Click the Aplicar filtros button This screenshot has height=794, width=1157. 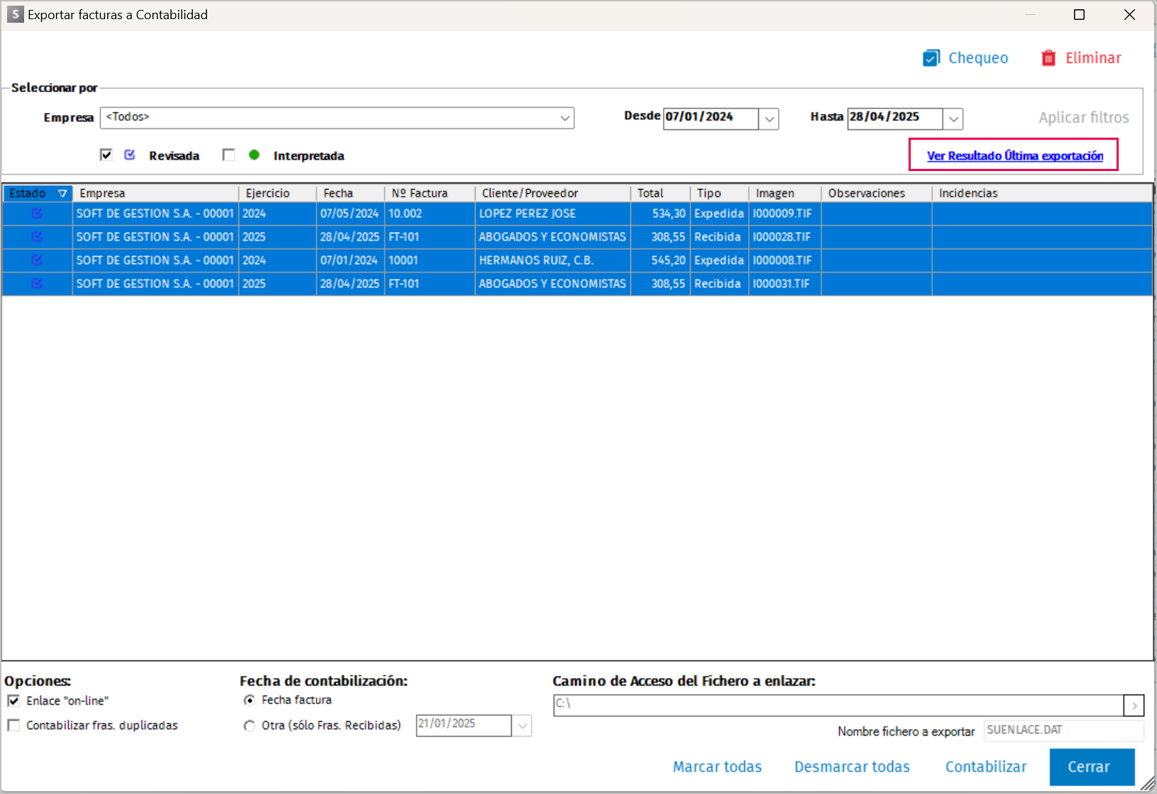point(1084,118)
